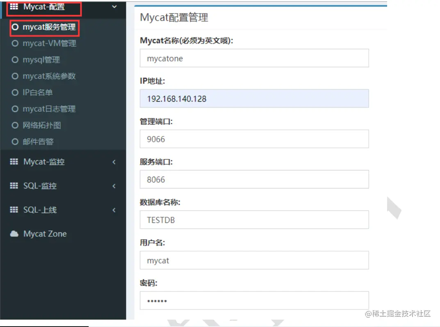This screenshot has width=440, height=327.
Task: Focus the IP地址 field with 192.168.140.128
Action: click(254, 98)
